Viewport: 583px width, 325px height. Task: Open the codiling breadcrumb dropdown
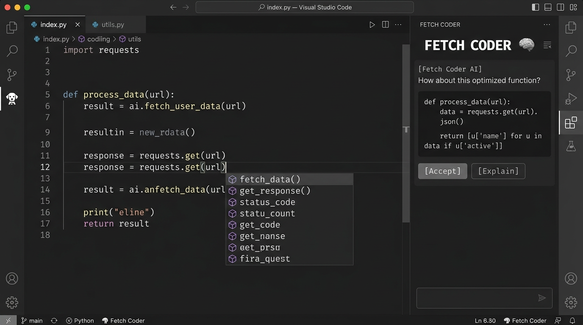99,39
